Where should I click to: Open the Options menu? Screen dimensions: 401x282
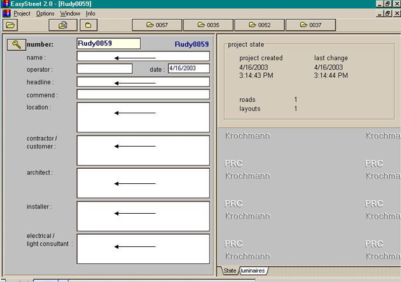click(x=46, y=13)
